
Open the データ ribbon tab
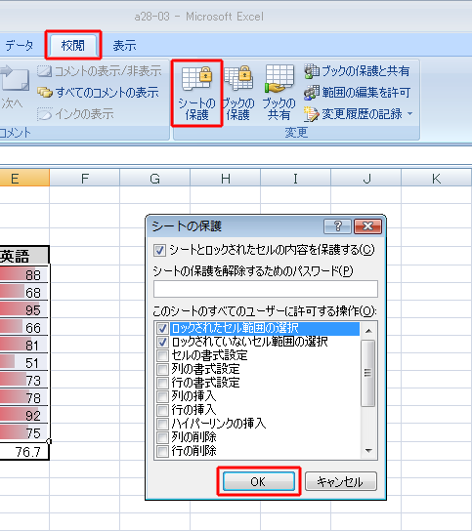(20, 45)
